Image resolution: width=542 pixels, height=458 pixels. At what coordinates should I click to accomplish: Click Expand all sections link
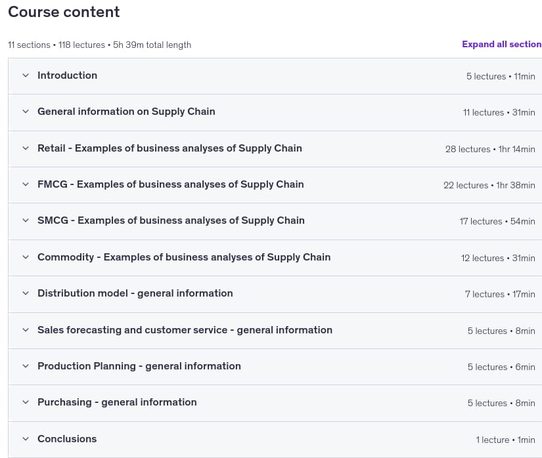(x=502, y=44)
